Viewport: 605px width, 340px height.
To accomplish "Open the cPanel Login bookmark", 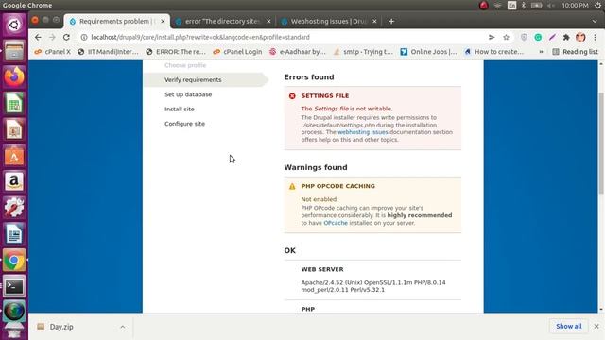I will pos(237,52).
